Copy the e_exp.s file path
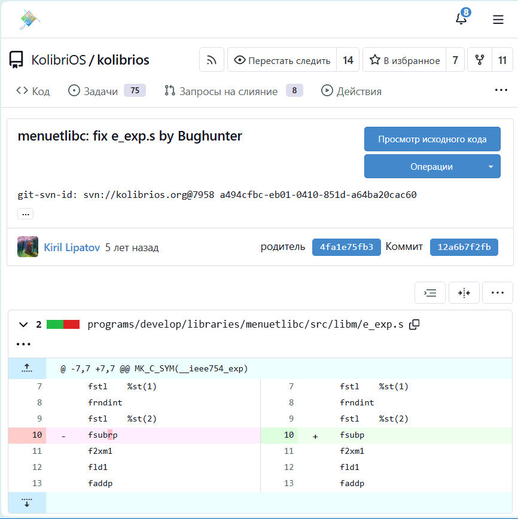This screenshot has height=519, width=518. [x=415, y=324]
